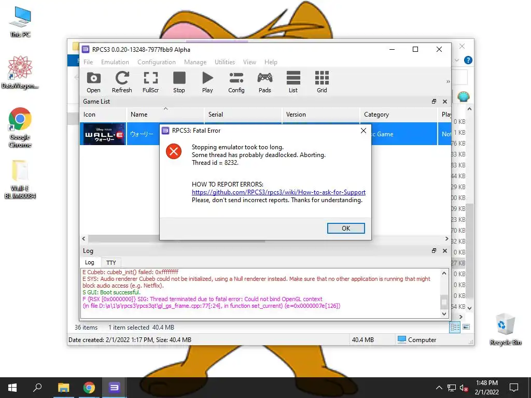Screen dimensions: 531x398
Task: Open taskbar clock showing 1:48 PM
Action: pos(486,388)
